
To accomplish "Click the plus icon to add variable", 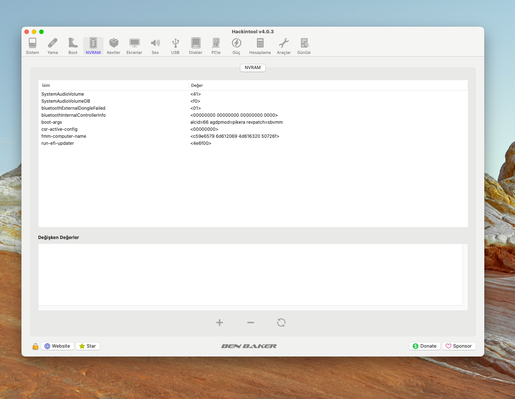I will (x=220, y=323).
